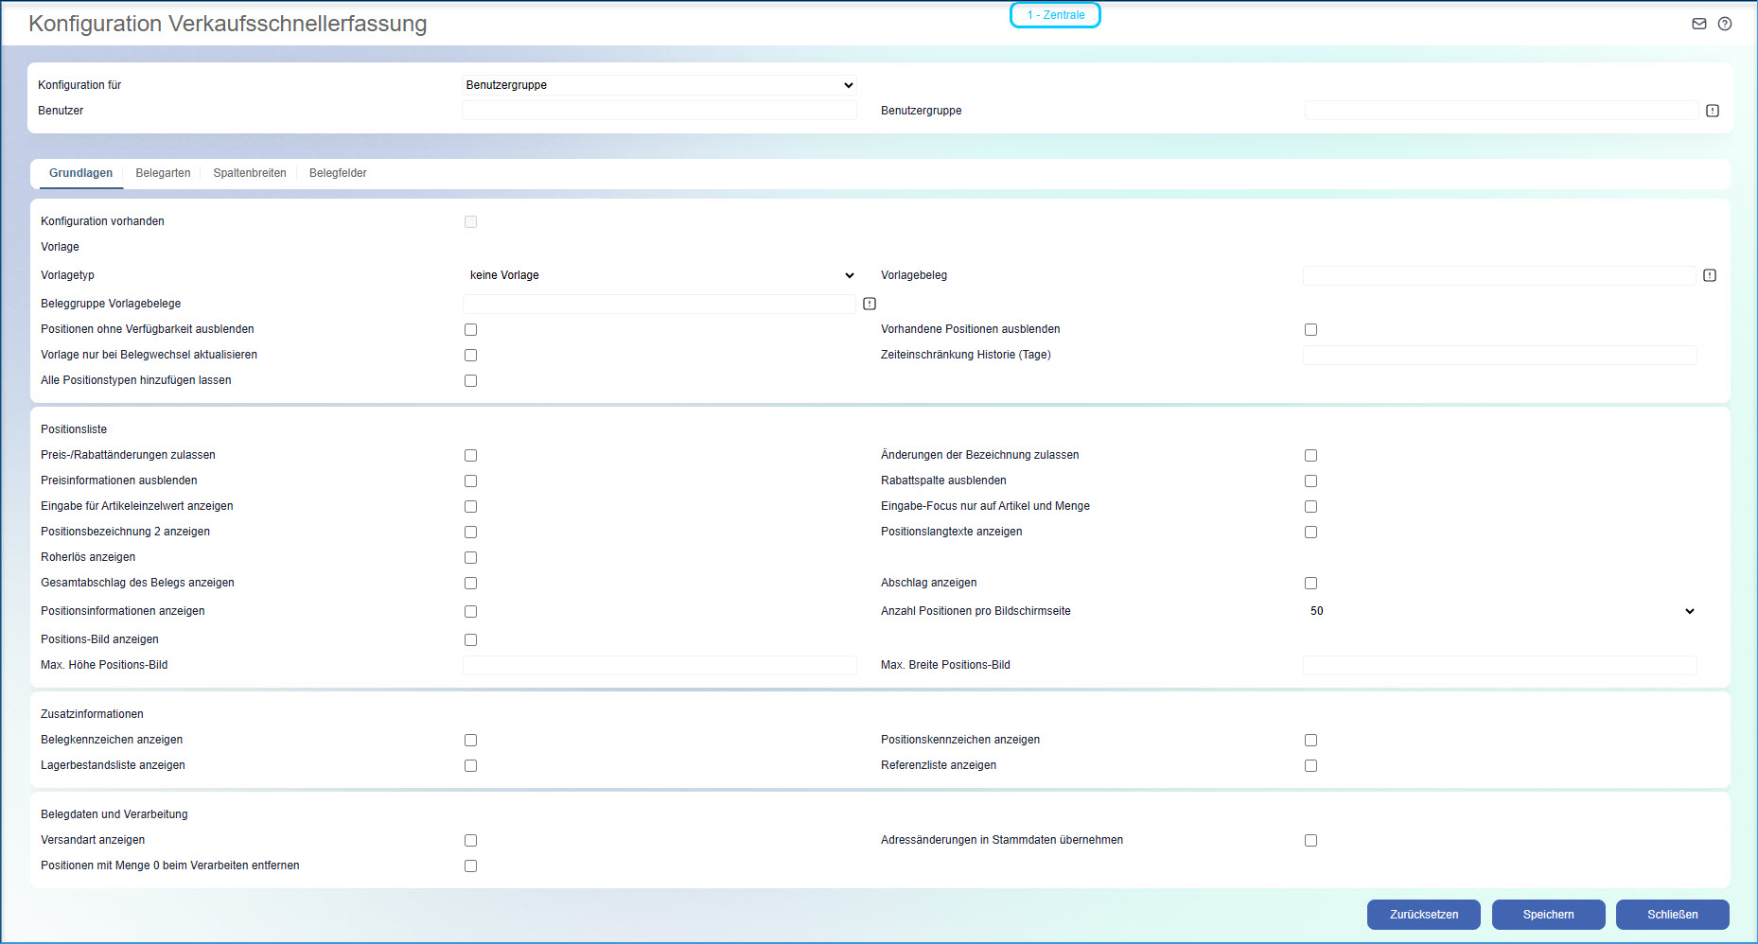
Task: Check 'Lagerbestandsliste anzeigen' option
Action: [x=470, y=765]
